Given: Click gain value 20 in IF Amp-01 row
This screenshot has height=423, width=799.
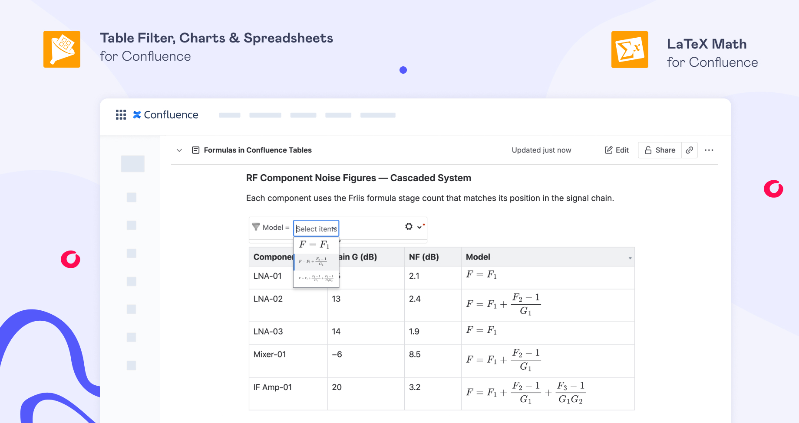Looking at the screenshot, I should coord(337,387).
